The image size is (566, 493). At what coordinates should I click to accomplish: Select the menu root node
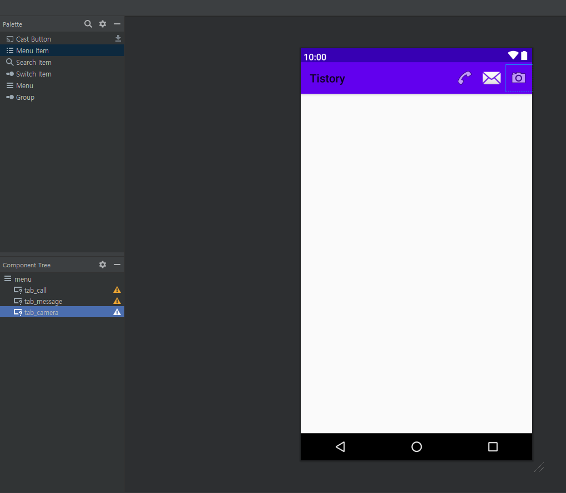click(62, 279)
